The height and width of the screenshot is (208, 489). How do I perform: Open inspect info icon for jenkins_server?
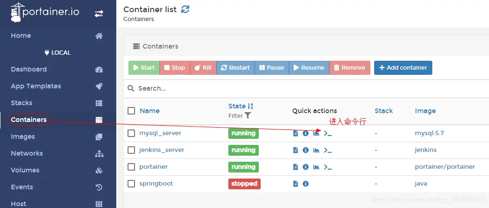tap(306, 150)
